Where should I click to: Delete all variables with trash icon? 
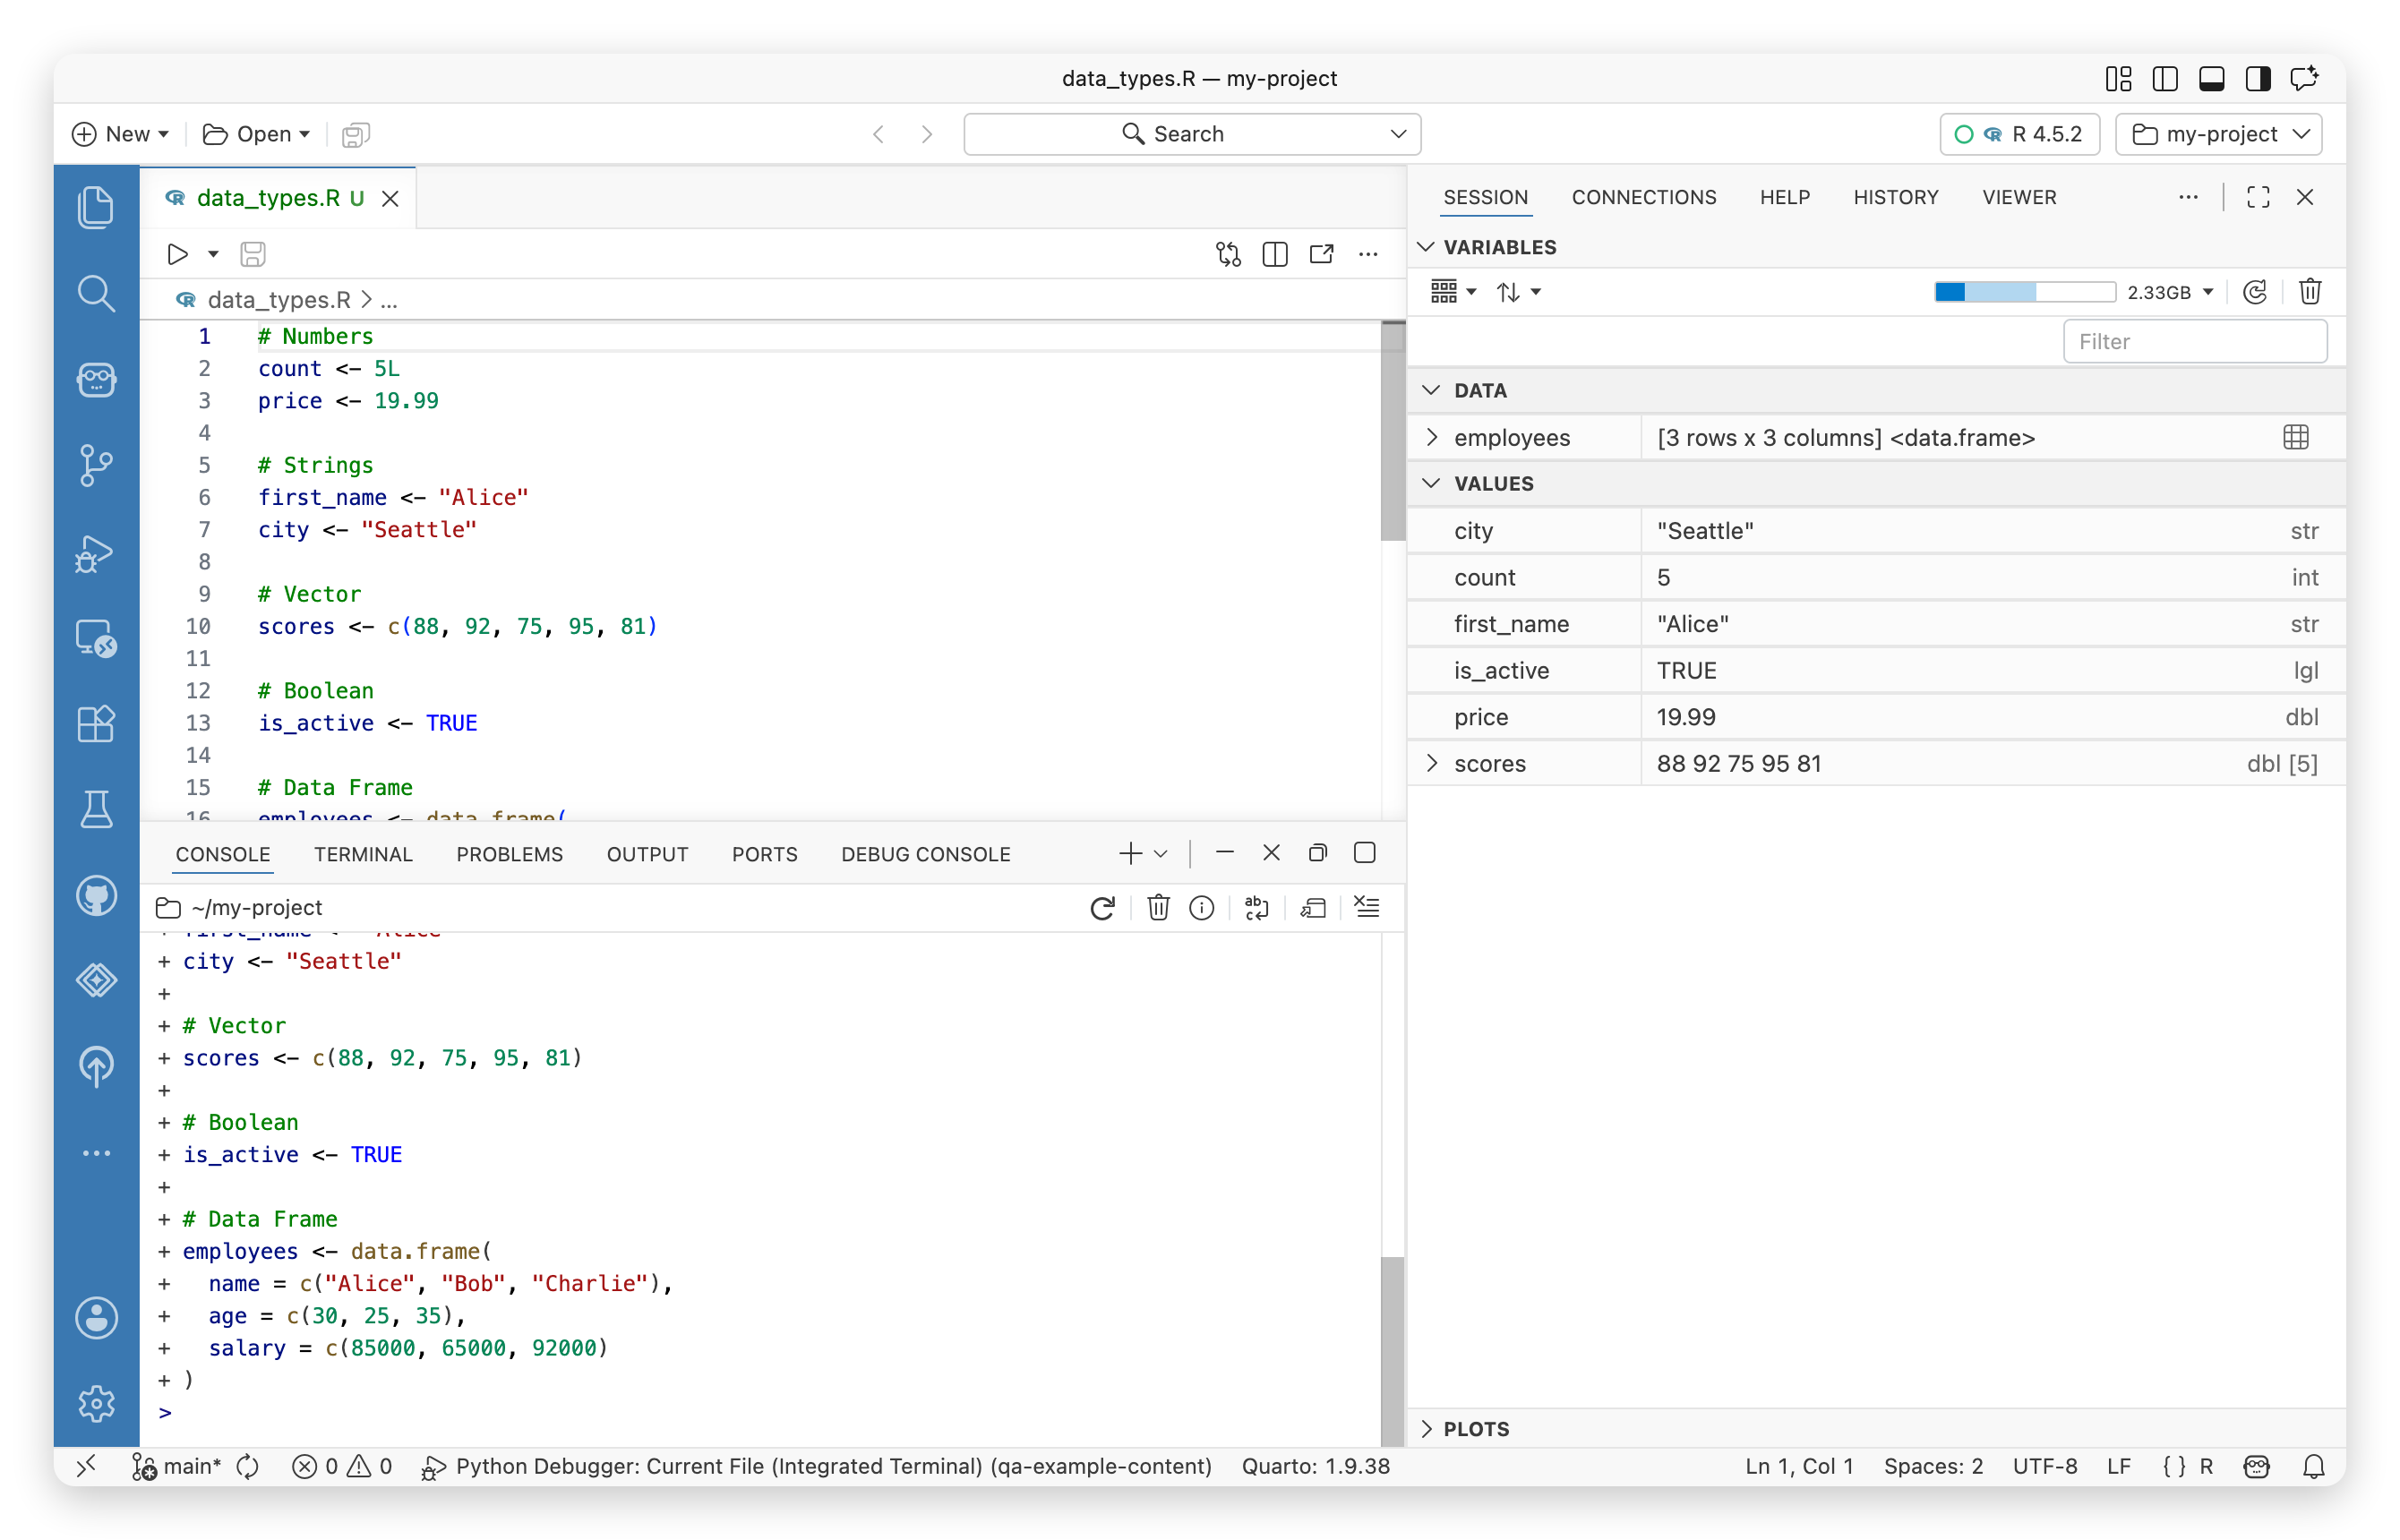[x=2309, y=292]
